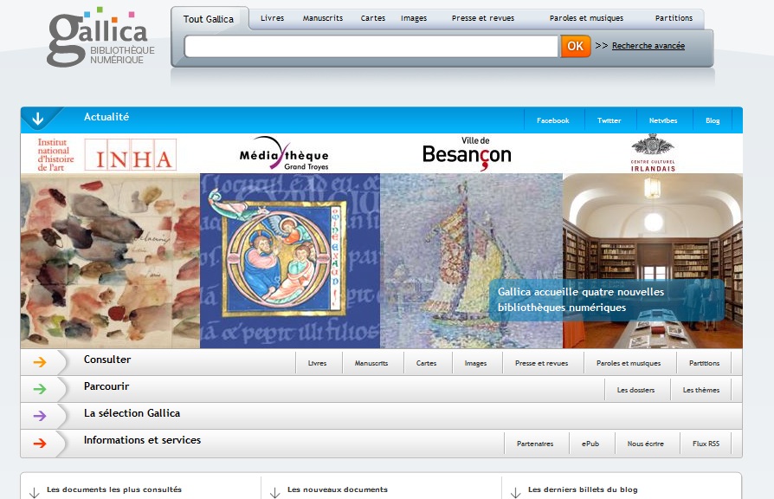This screenshot has width=774, height=499.
Task: Switch to the Cartes search tab
Action: pos(372,18)
